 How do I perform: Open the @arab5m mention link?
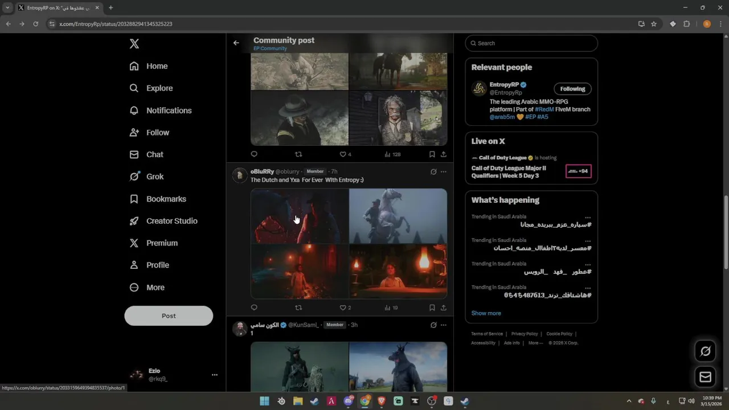(x=502, y=117)
